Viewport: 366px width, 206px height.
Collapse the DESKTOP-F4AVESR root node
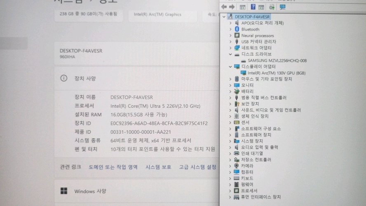[224, 17]
